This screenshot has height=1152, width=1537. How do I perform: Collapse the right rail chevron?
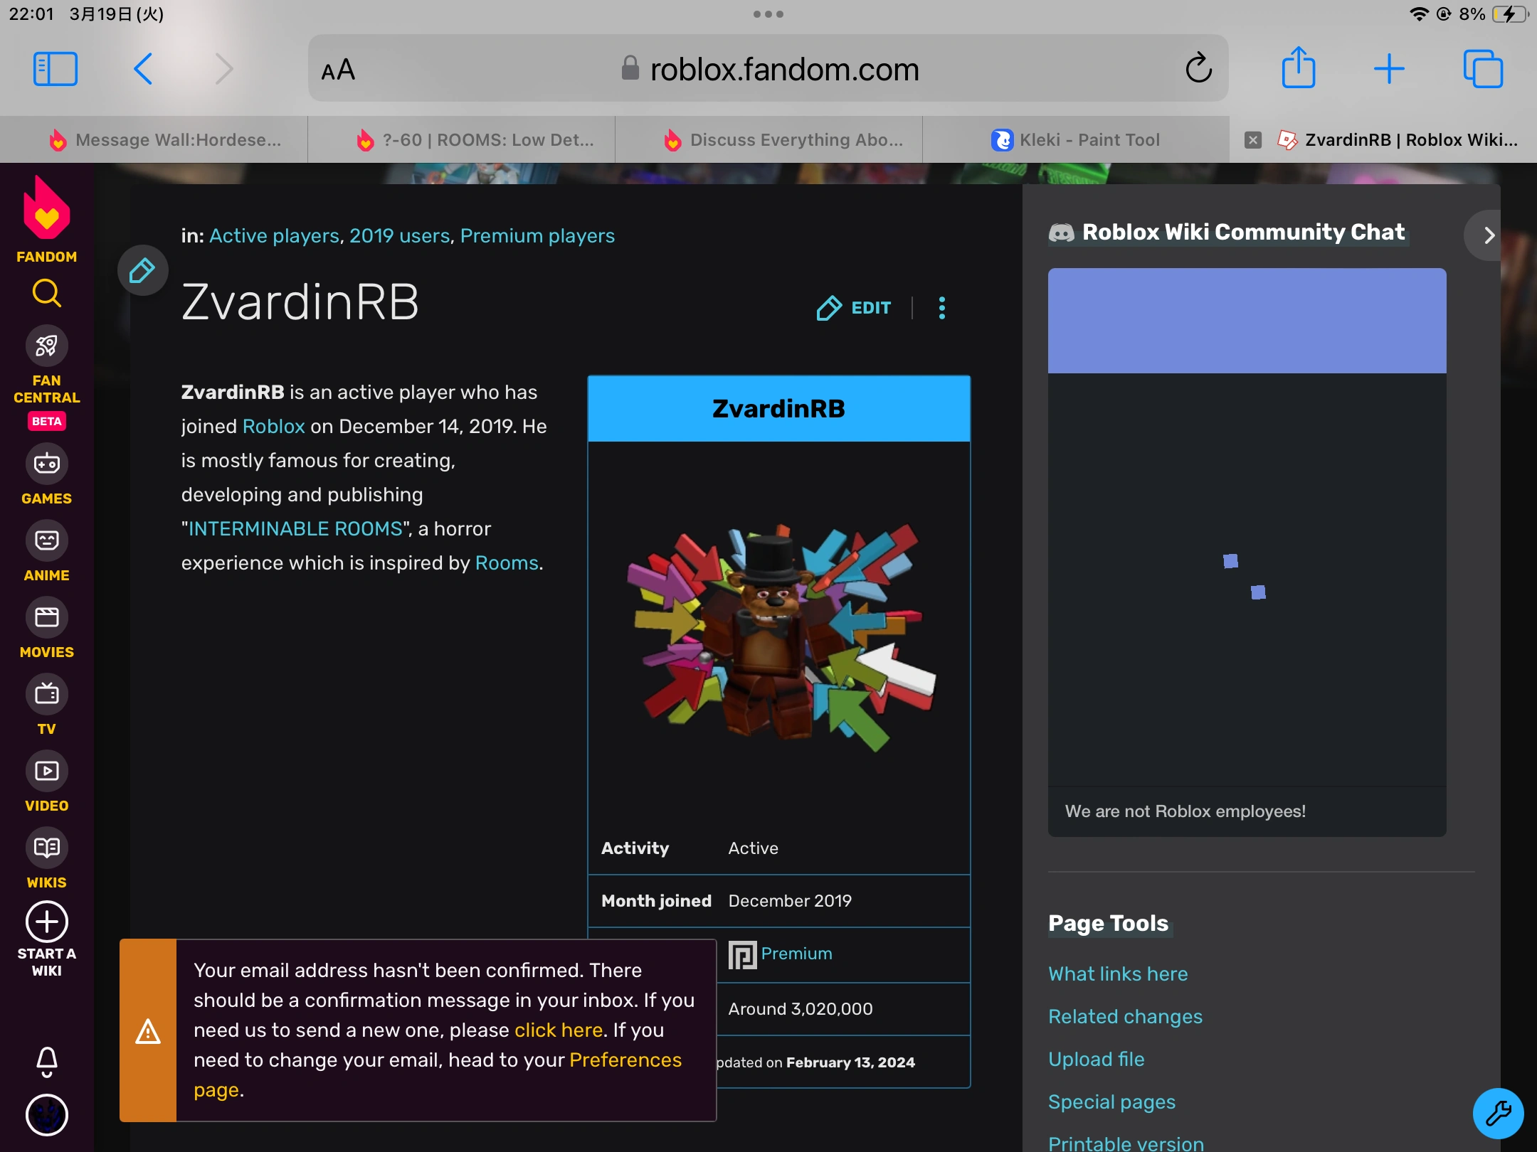[x=1489, y=235]
